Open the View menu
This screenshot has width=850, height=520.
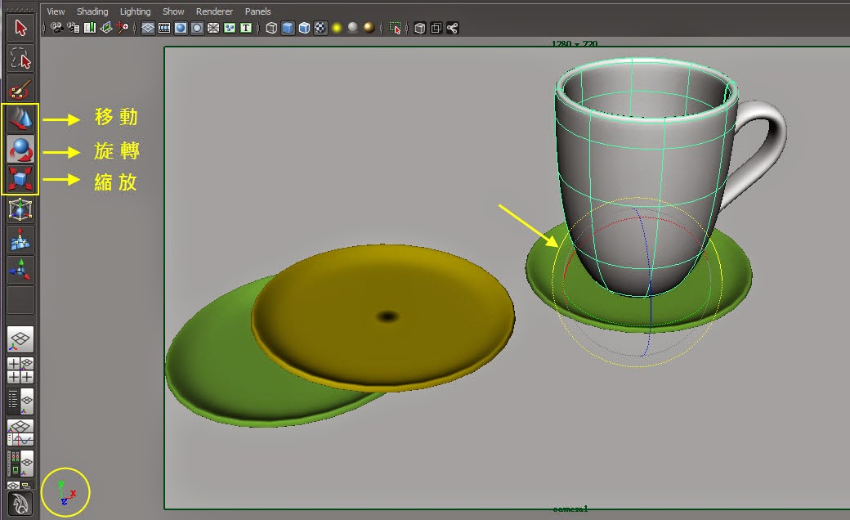tap(56, 11)
